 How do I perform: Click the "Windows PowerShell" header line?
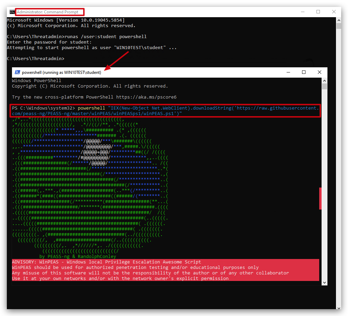(x=36, y=80)
